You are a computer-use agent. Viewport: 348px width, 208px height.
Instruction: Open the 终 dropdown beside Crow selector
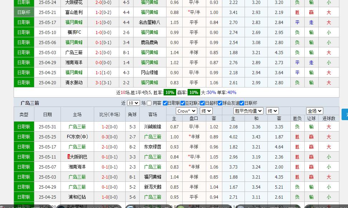(x=205, y=111)
